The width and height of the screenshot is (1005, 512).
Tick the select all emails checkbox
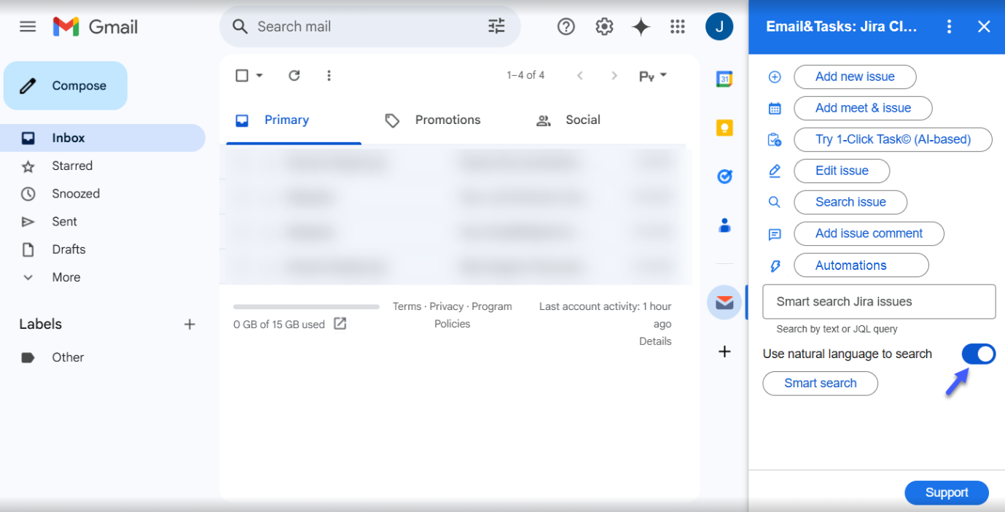point(242,75)
